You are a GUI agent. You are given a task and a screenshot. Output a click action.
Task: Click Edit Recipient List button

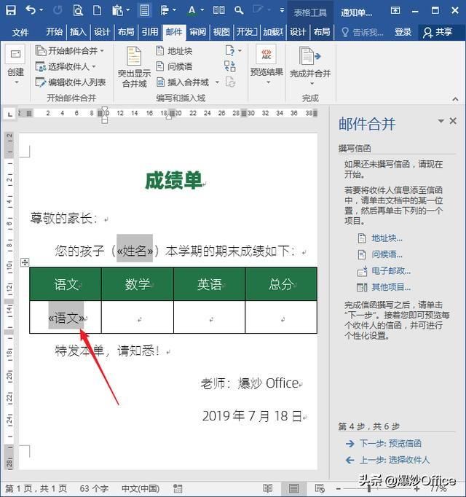click(x=71, y=82)
